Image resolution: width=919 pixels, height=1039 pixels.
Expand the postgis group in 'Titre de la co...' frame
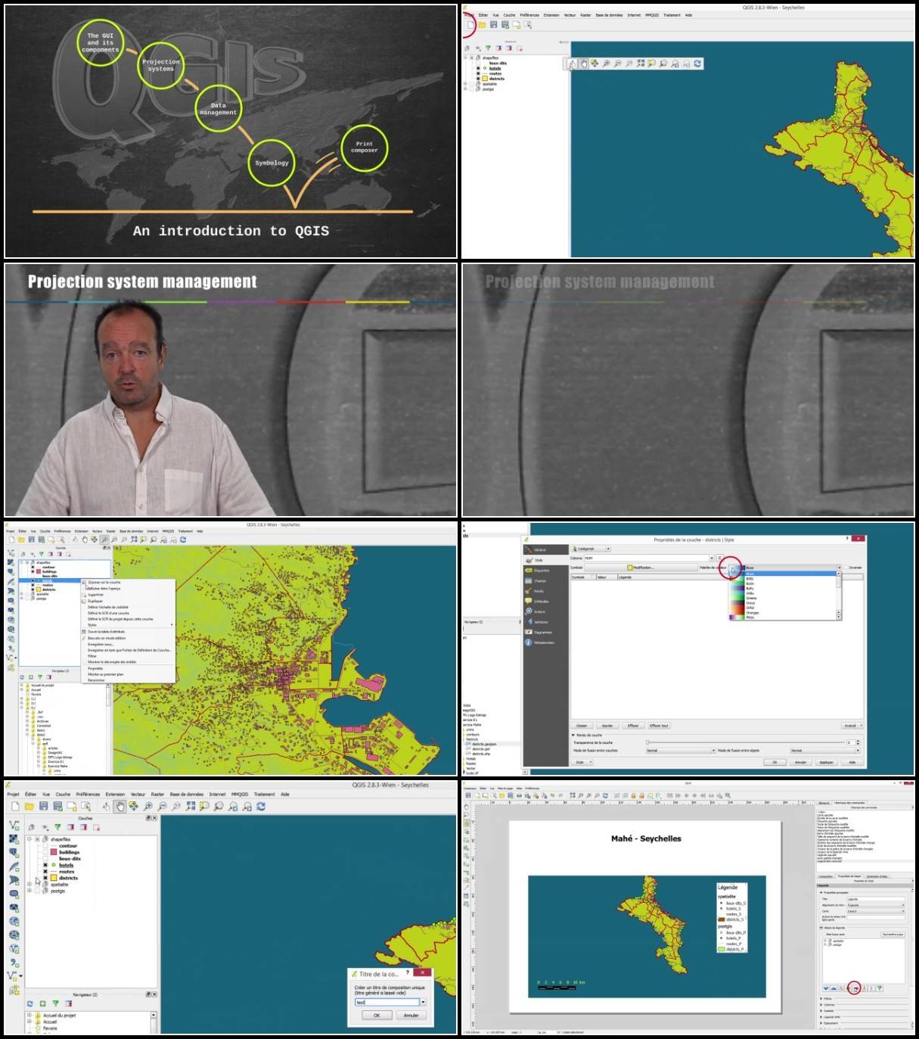pyautogui.click(x=29, y=891)
